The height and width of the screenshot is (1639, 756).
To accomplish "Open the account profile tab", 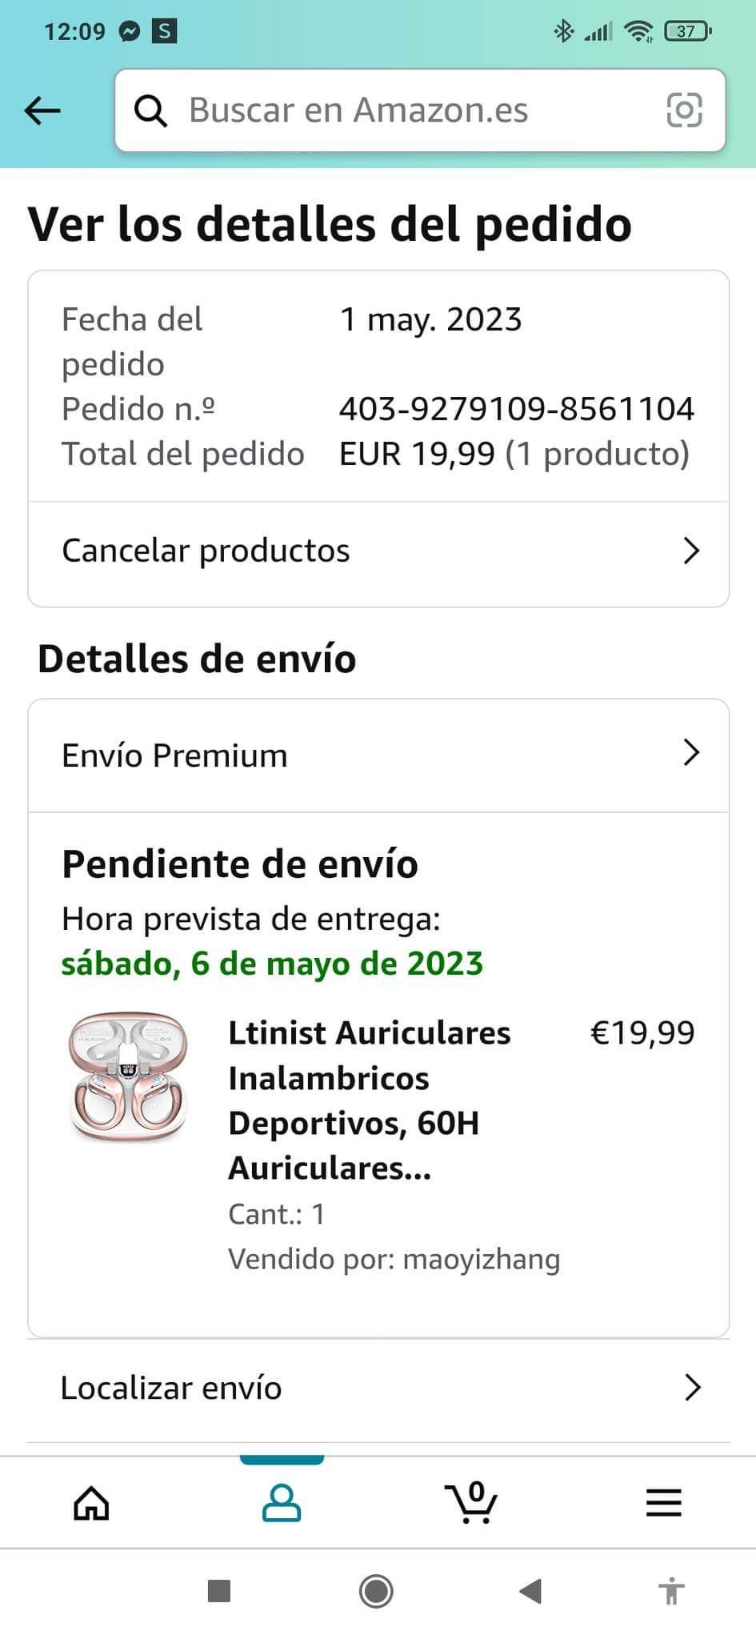I will click(x=282, y=1503).
